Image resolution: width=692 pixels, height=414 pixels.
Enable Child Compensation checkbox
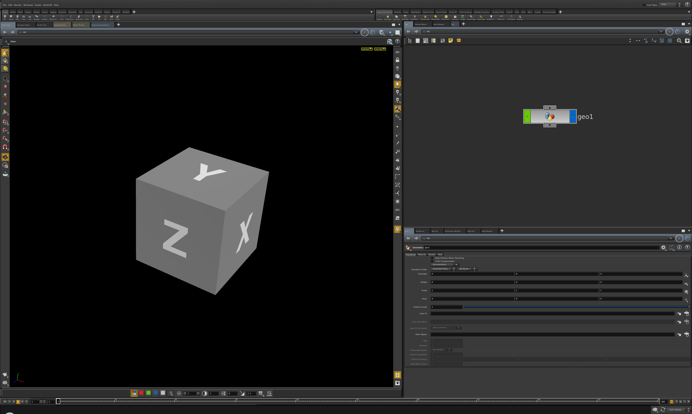[x=432, y=261]
